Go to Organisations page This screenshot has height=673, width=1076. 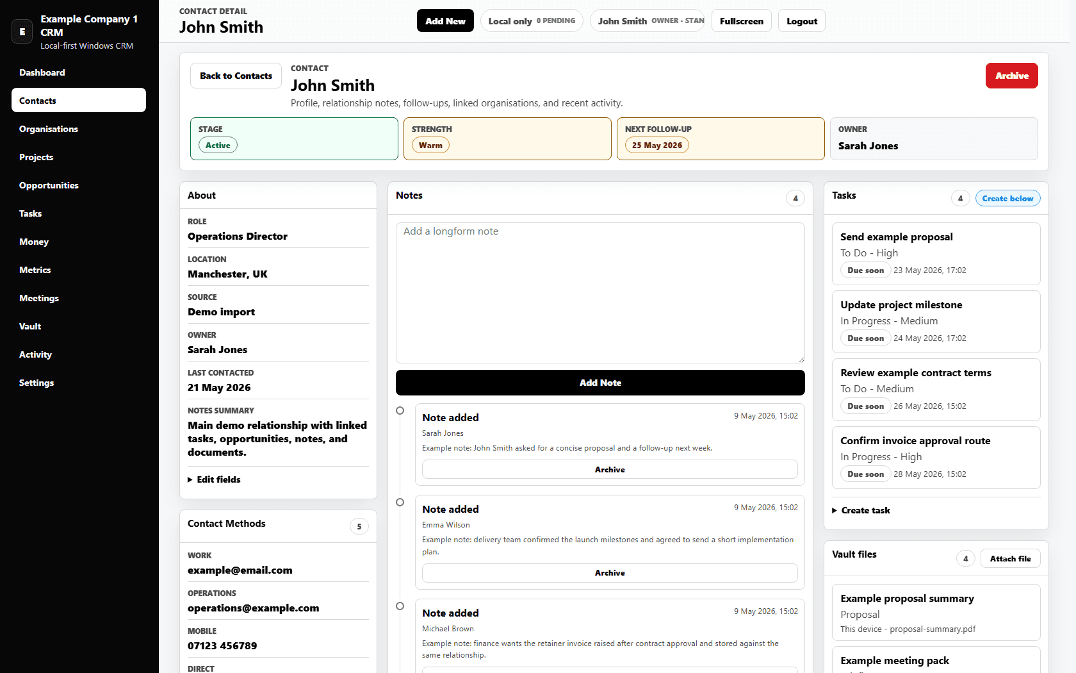[79, 129]
